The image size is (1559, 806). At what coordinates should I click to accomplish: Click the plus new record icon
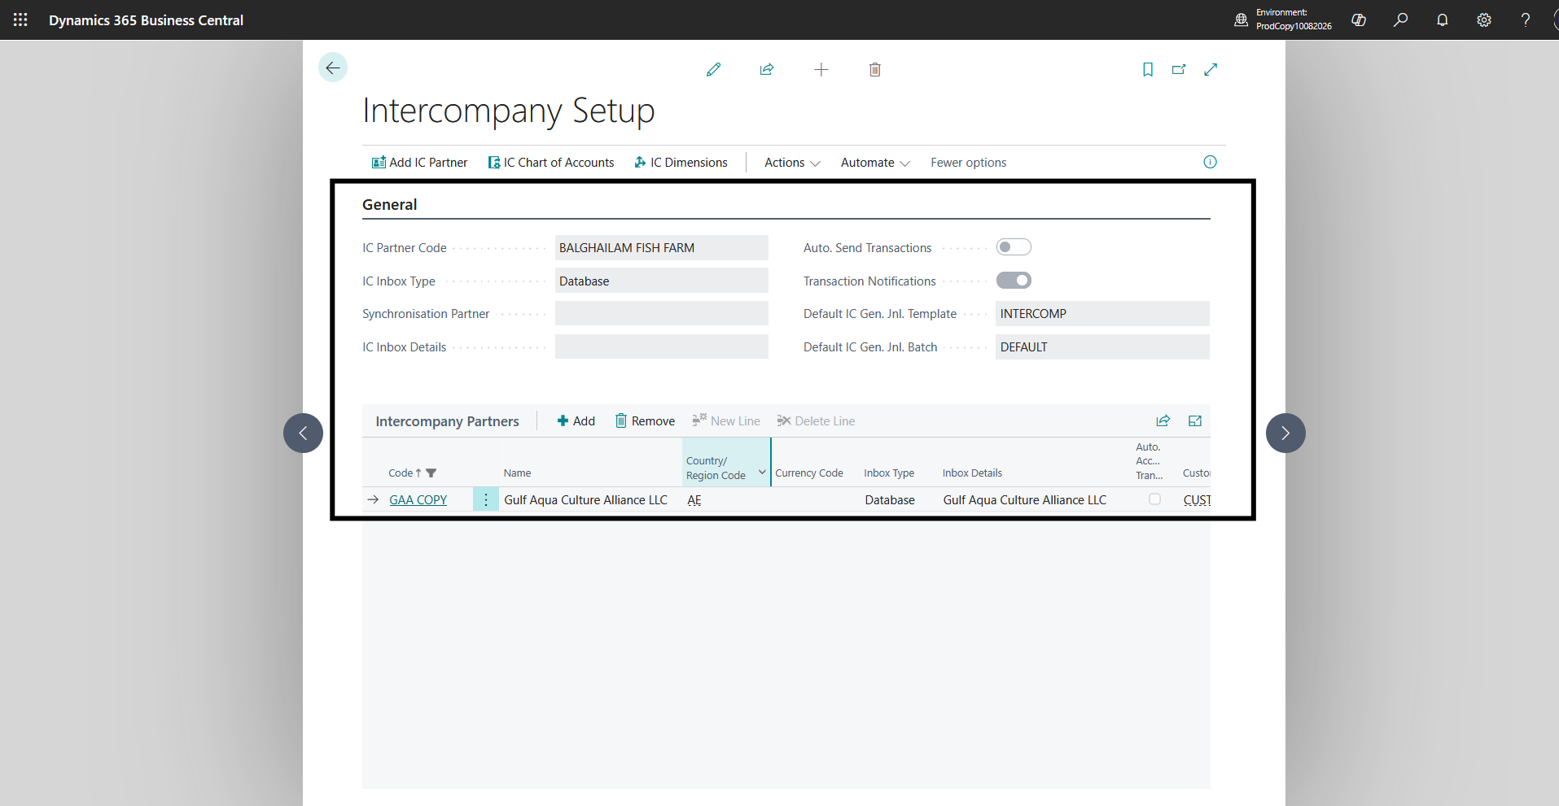pyautogui.click(x=821, y=70)
